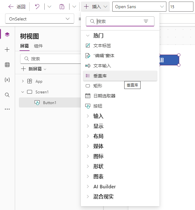The image size is (195, 210).
Task: Toggle the 插入 insert menu button
Action: point(95,7)
